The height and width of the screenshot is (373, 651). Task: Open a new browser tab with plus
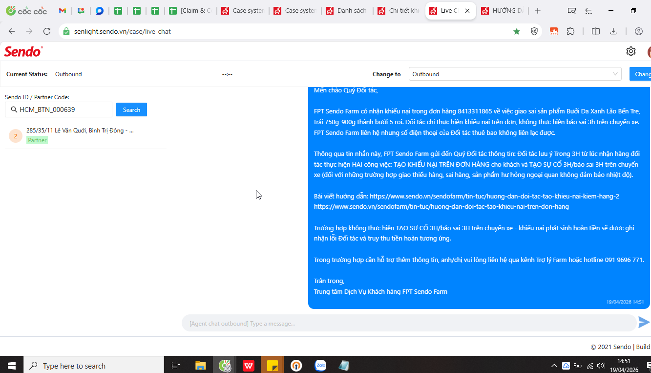(538, 11)
